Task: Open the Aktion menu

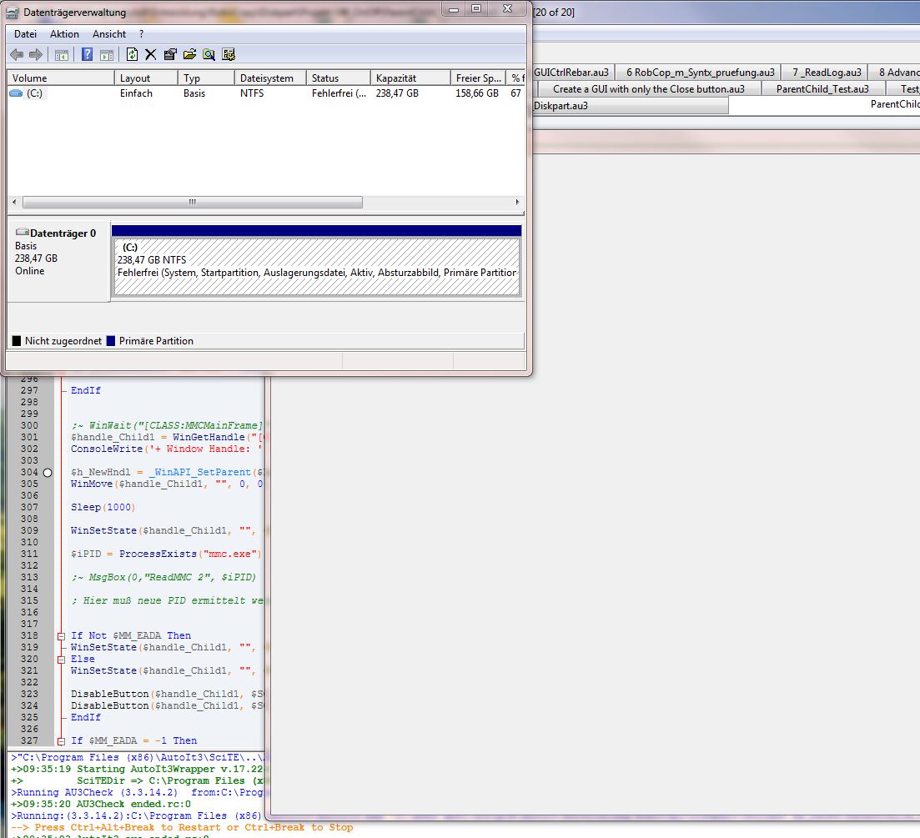Action: point(64,34)
